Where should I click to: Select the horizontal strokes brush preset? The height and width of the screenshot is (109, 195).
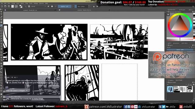(x=176, y=89)
